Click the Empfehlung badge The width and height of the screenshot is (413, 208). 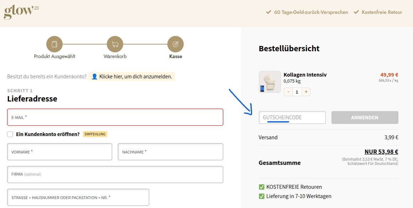pos(95,134)
